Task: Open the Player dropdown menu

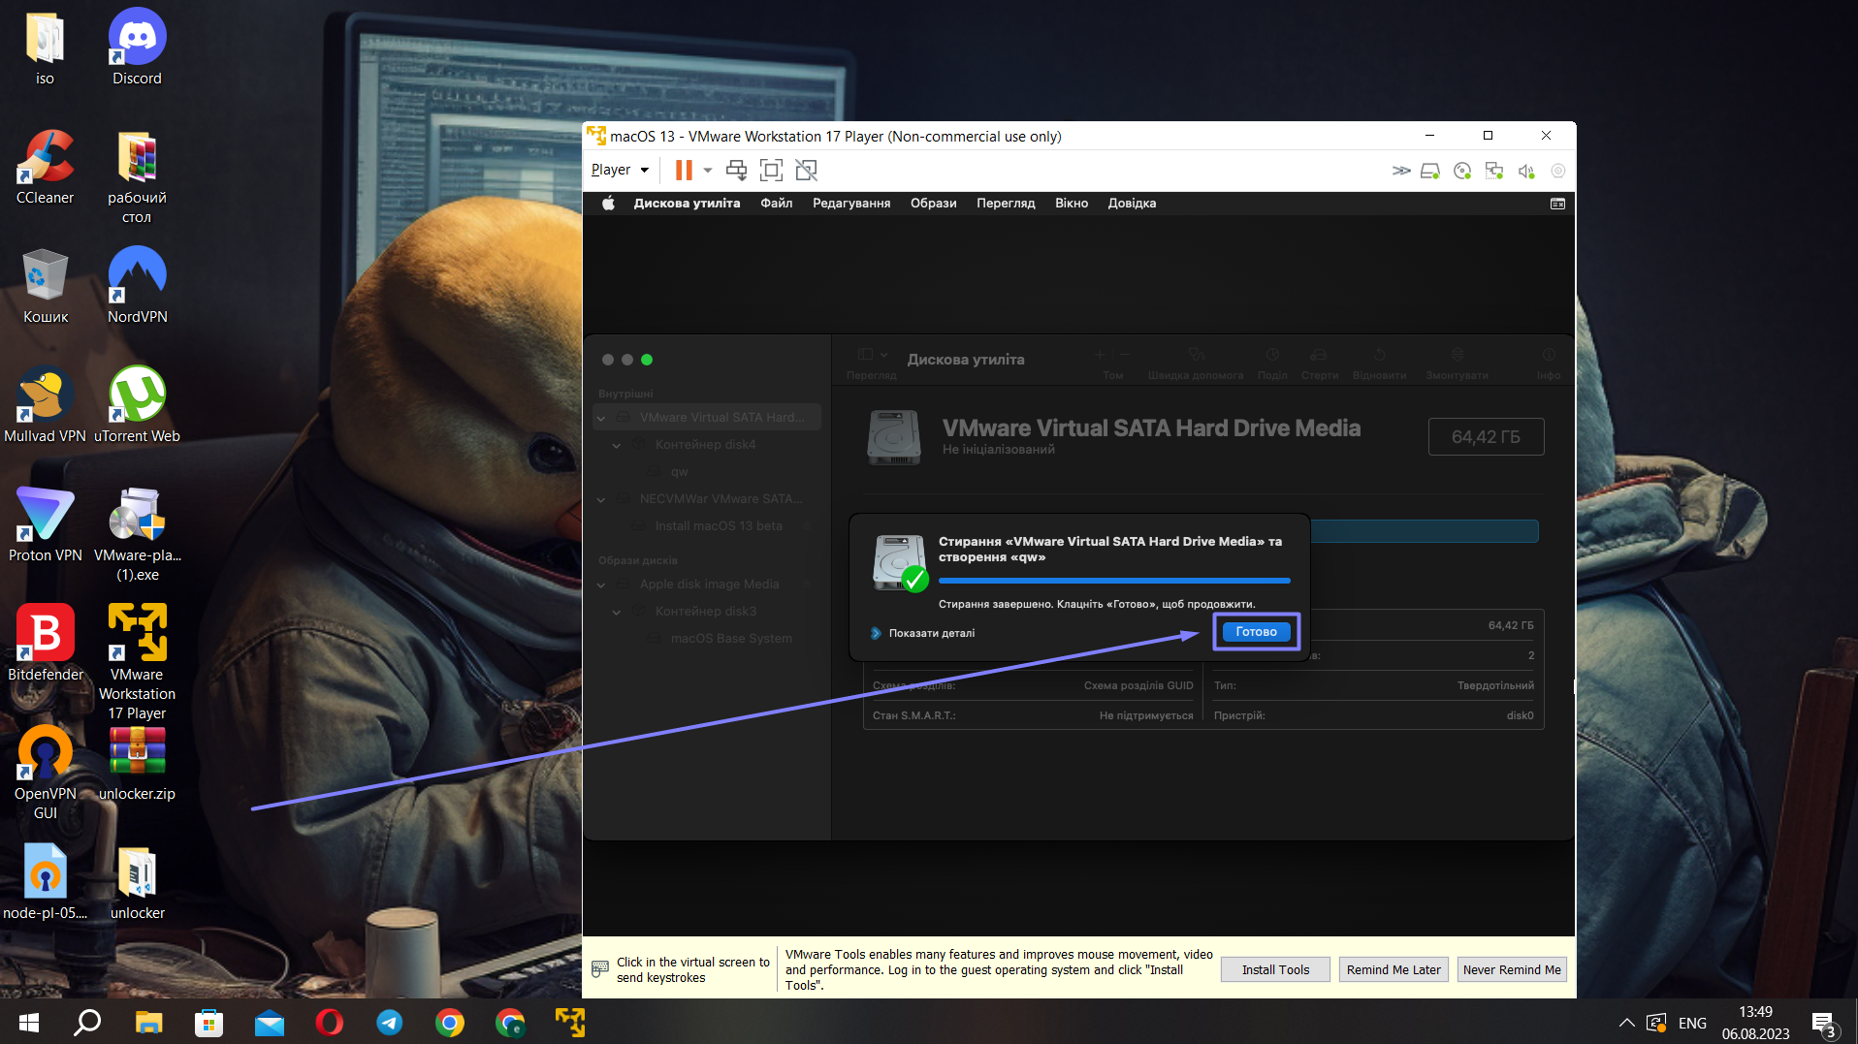Action: tap(620, 171)
